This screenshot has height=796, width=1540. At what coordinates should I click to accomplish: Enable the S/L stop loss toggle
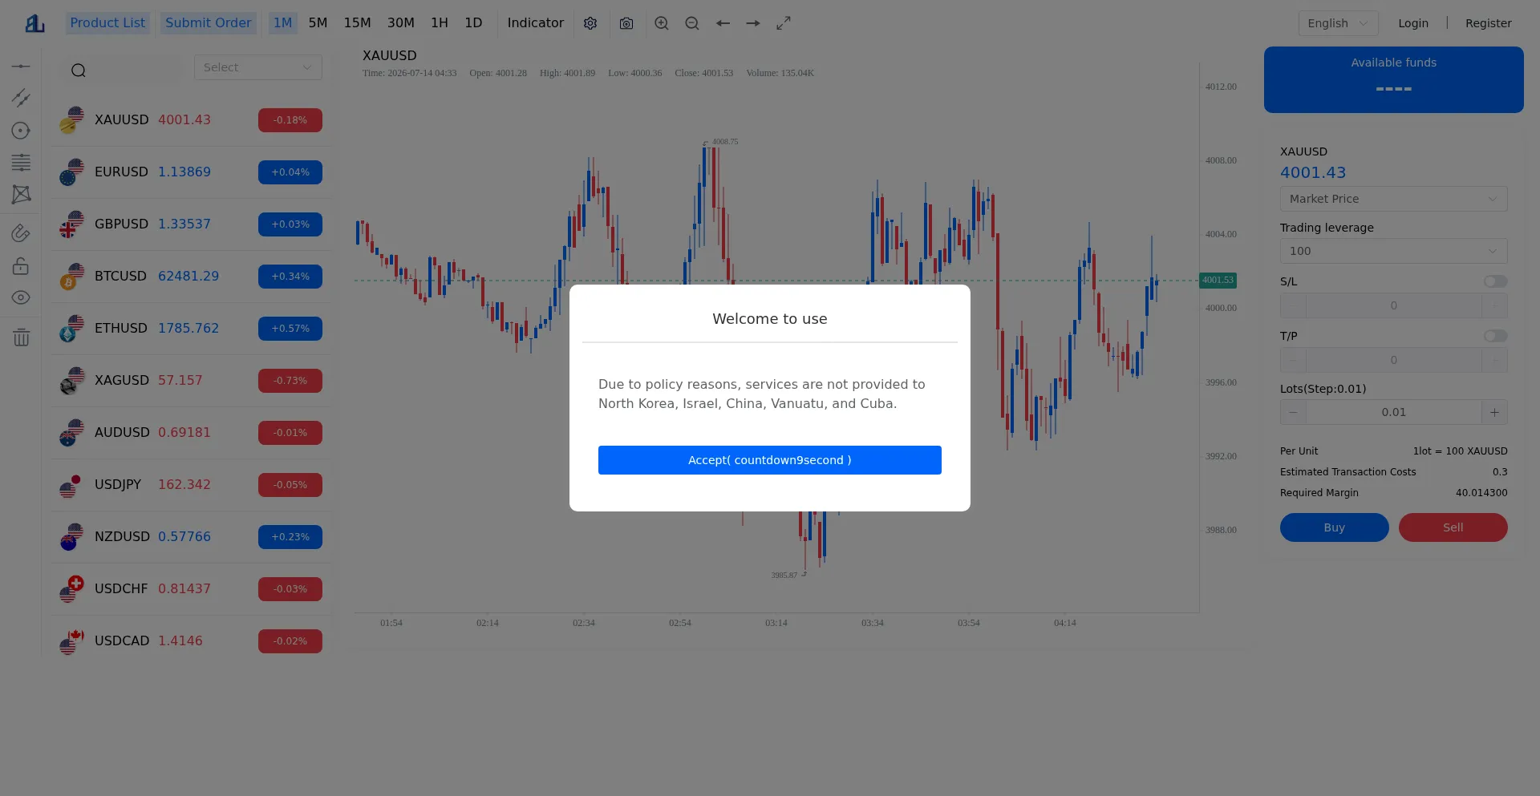click(x=1495, y=281)
